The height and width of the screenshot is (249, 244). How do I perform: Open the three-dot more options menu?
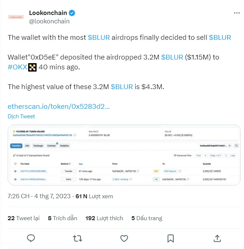(237, 13)
